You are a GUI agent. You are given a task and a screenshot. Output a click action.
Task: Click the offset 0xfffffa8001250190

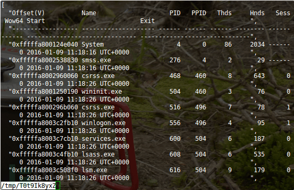click(45, 92)
